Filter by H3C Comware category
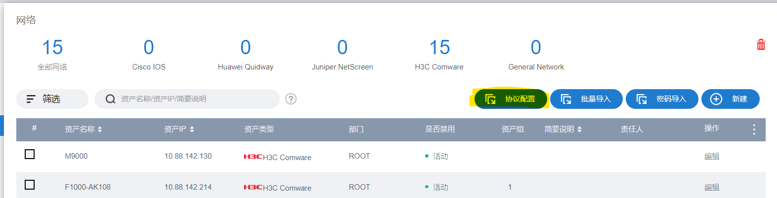The image size is (777, 198). coord(439,54)
